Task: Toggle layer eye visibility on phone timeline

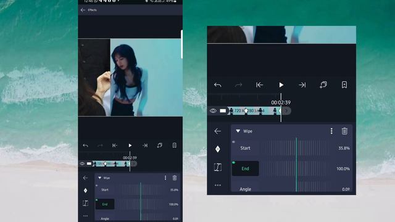Action: pyautogui.click(x=82, y=163)
